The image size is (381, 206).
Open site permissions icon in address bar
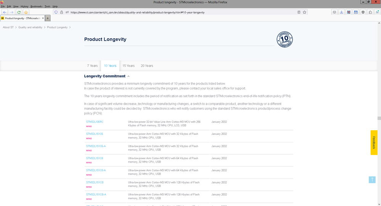point(67,12)
